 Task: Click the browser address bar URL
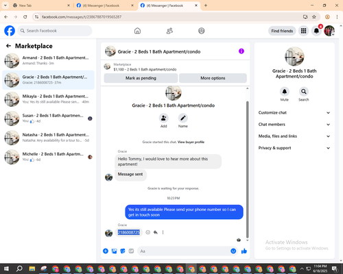[x=82, y=17]
